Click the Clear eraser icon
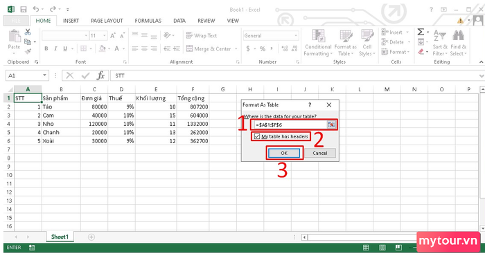 point(421,52)
